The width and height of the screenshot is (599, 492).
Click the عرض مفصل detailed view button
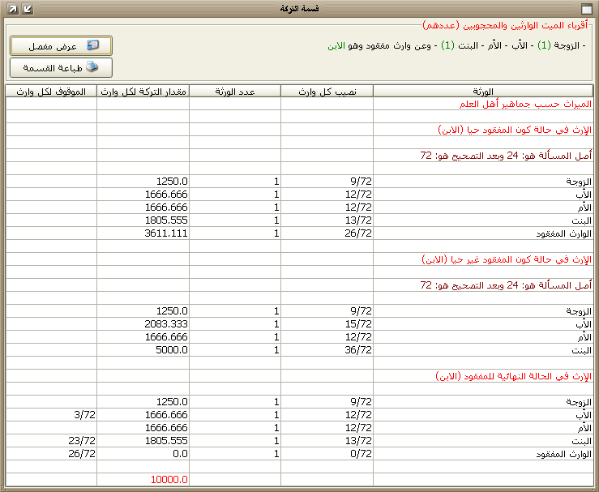[61, 45]
